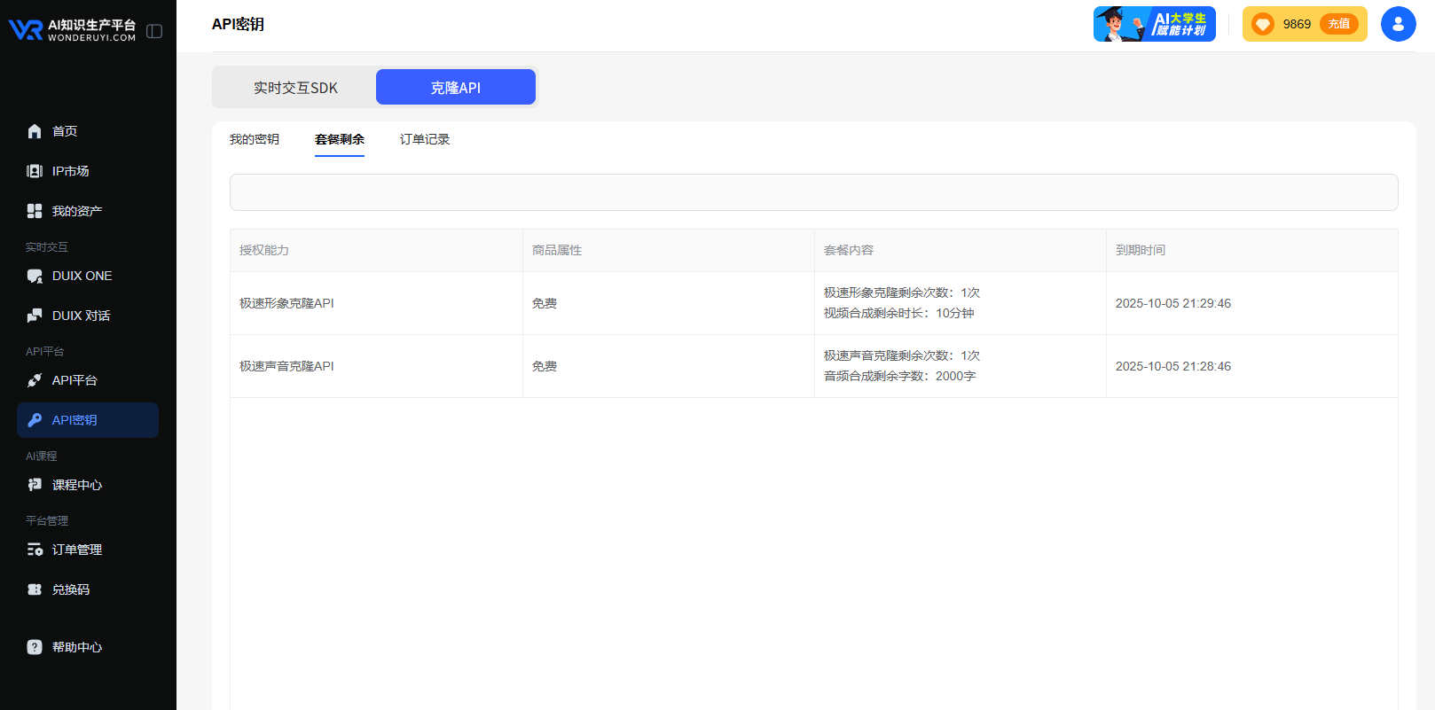Screen dimensions: 1435x710
Task: Open 帮助中心 question mark icon
Action: [35, 647]
